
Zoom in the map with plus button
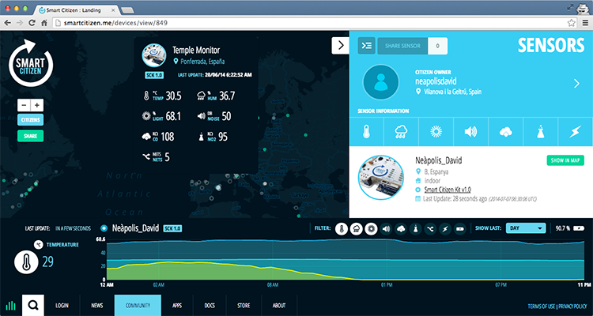pyautogui.click(x=37, y=105)
